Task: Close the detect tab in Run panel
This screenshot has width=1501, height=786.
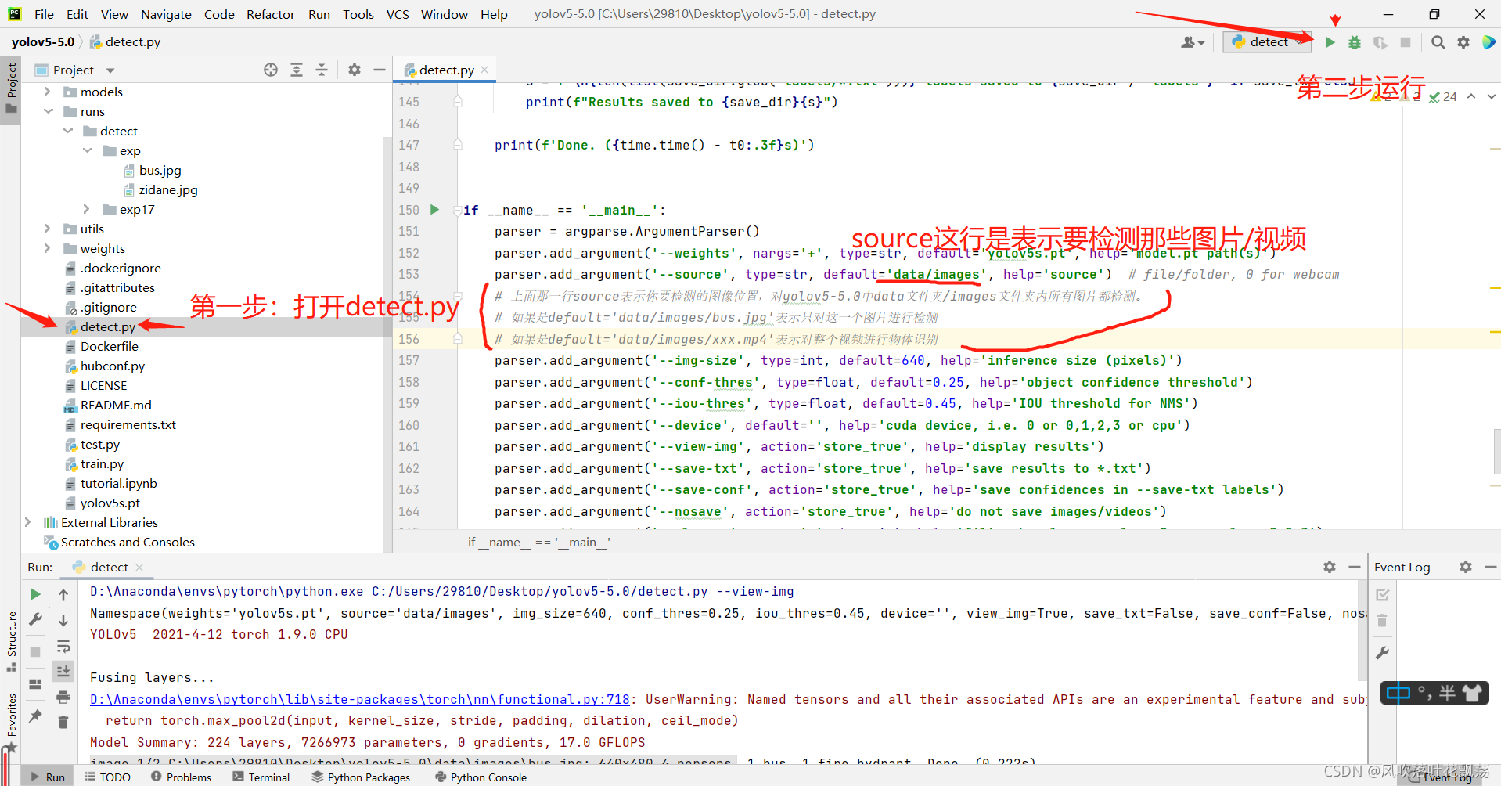Action: 139,567
